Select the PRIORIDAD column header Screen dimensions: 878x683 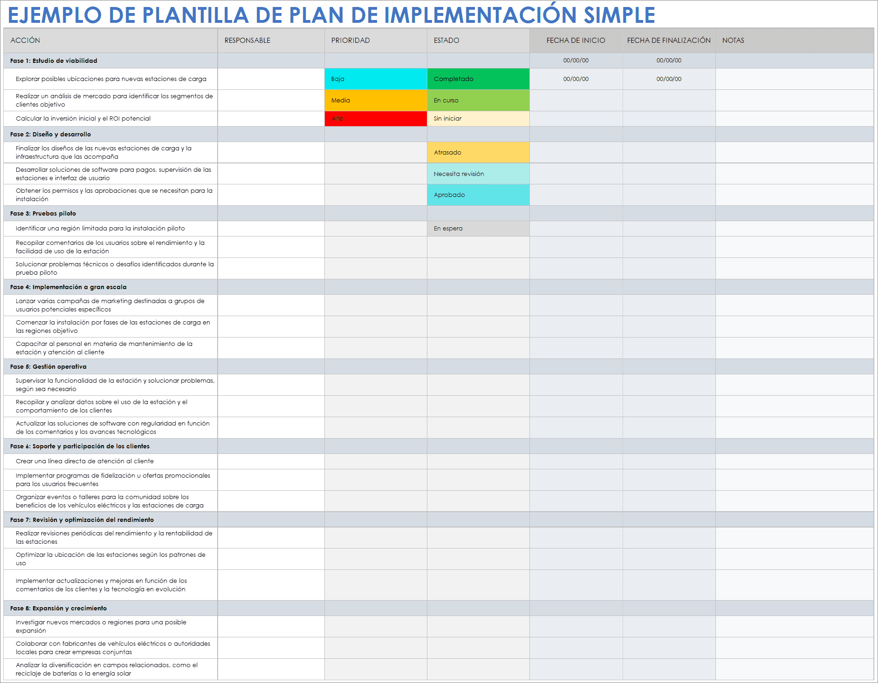coord(376,41)
